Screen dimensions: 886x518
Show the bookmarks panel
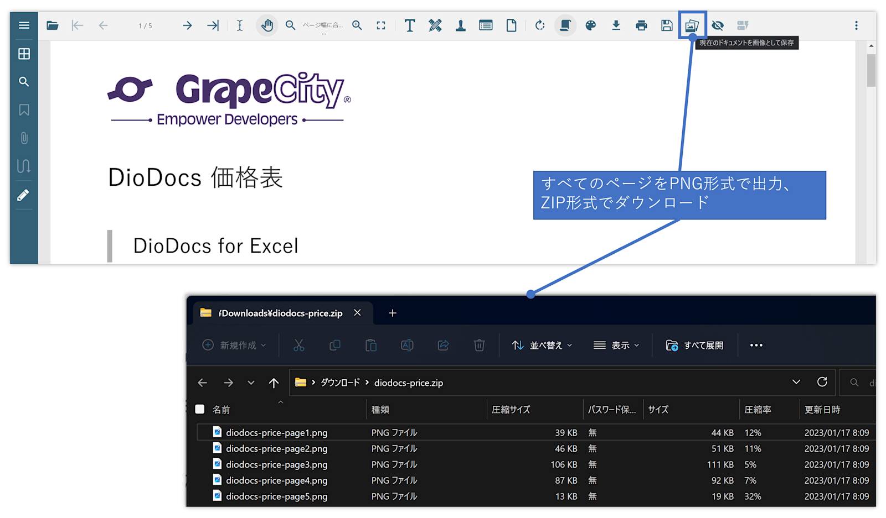[24, 110]
